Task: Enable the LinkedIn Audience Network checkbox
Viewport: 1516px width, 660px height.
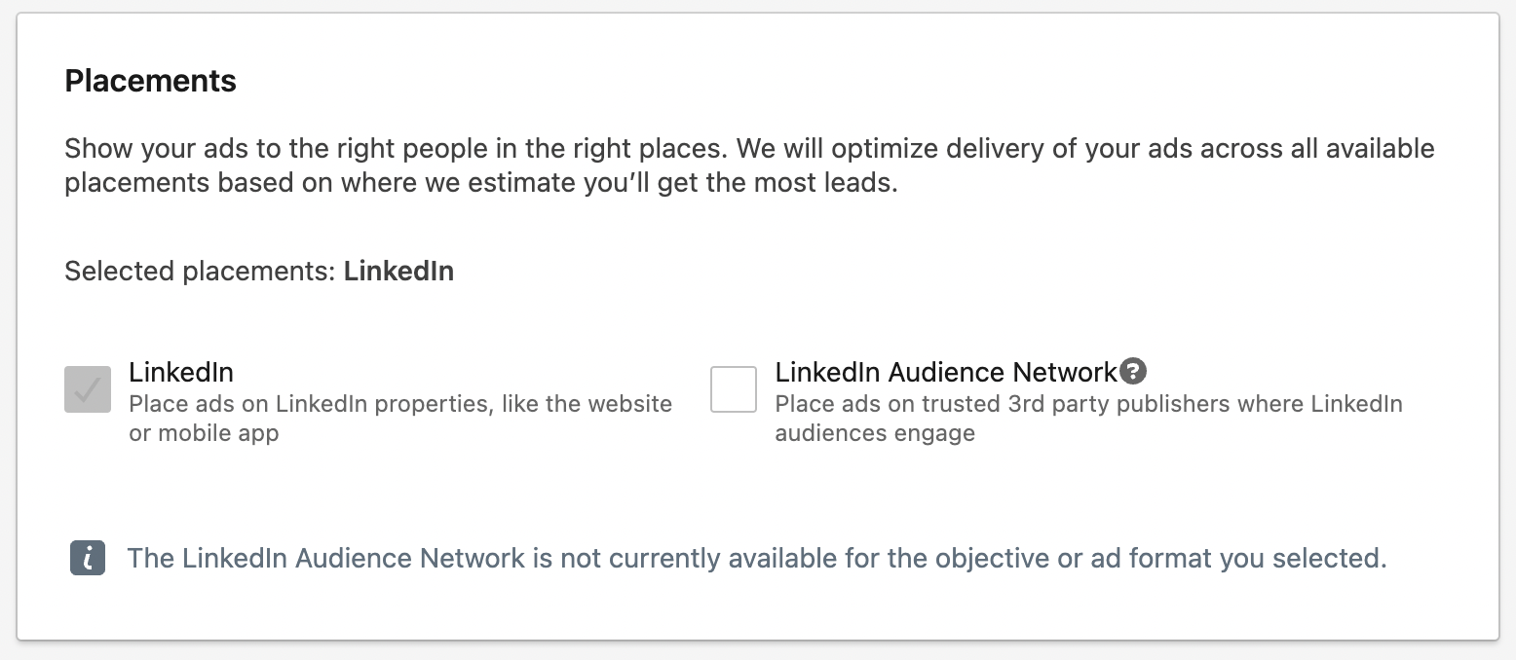Action: click(734, 389)
